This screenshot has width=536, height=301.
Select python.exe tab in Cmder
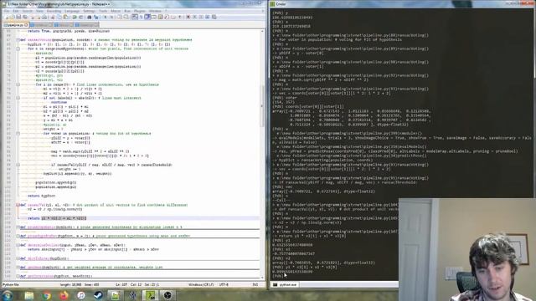[x=286, y=284]
